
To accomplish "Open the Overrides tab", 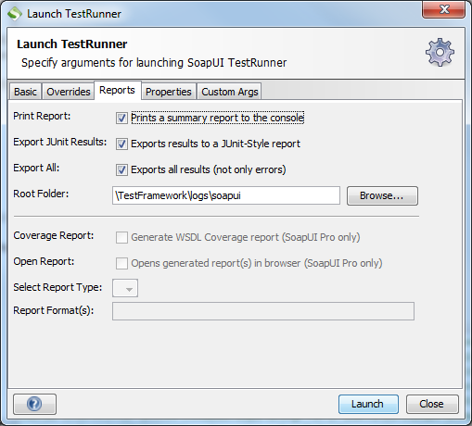I will tap(69, 92).
